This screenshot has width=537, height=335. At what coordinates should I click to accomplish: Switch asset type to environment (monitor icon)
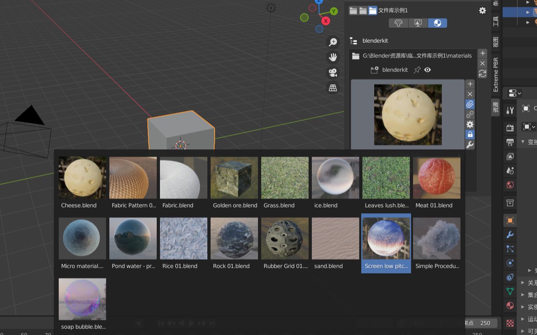tap(418, 23)
